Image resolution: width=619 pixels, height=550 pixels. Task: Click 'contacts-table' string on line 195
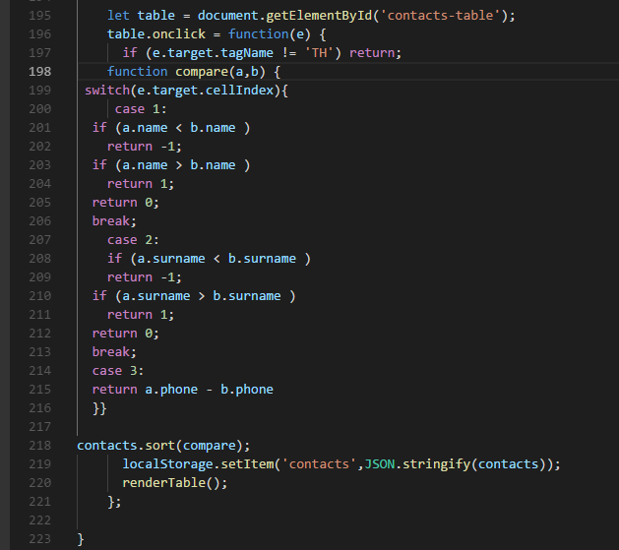[440, 16]
